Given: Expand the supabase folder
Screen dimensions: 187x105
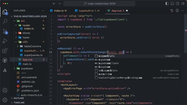Looking at the screenshot, I should coord(29,69).
